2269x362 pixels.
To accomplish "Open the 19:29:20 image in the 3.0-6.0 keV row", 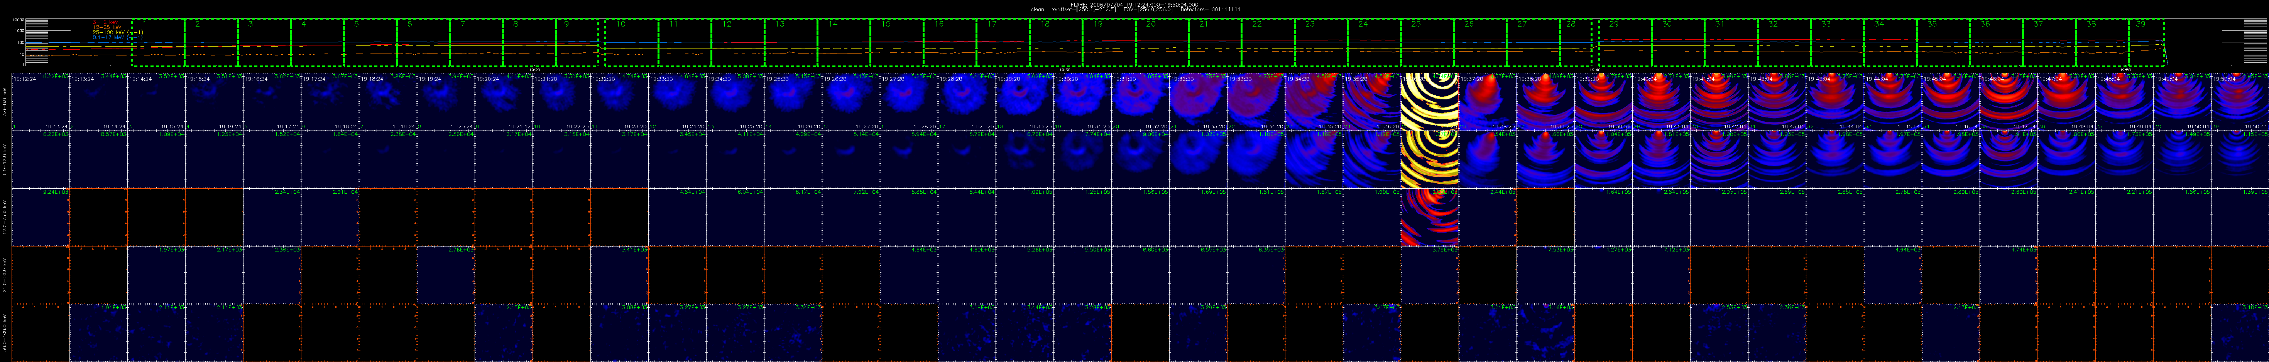I will coord(1025,102).
